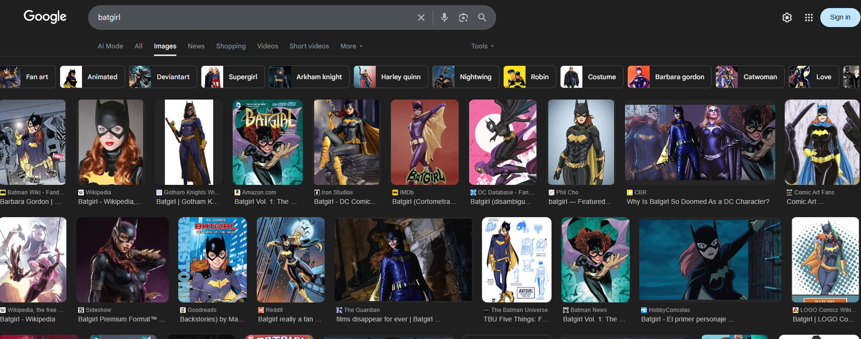Apply the Costume filter chip
The width and height of the screenshot is (861, 339).
[592, 77]
